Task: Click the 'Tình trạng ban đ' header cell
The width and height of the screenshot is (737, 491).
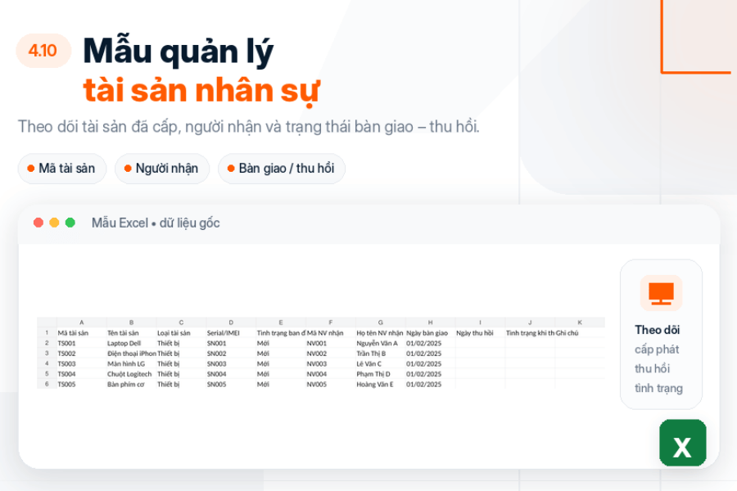Action: tap(281, 333)
